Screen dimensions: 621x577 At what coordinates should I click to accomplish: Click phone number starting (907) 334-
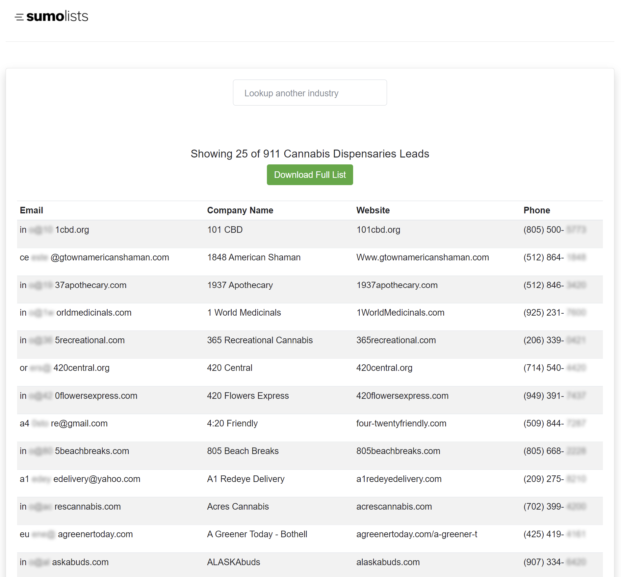point(555,562)
